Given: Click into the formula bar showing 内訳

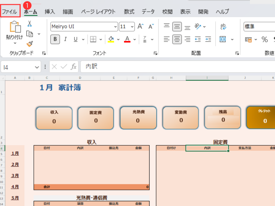Looking at the screenshot, I should click(x=172, y=67).
